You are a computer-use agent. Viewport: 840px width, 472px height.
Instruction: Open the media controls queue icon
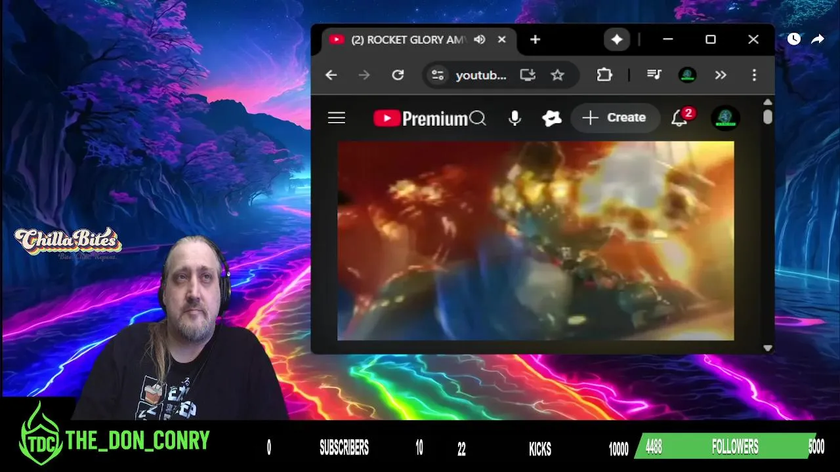tap(654, 75)
